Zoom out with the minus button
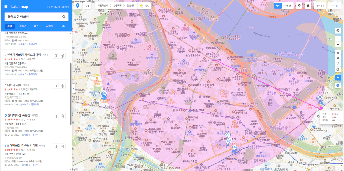Image resolution: width=344 pixels, height=171 pixels. (338, 45)
